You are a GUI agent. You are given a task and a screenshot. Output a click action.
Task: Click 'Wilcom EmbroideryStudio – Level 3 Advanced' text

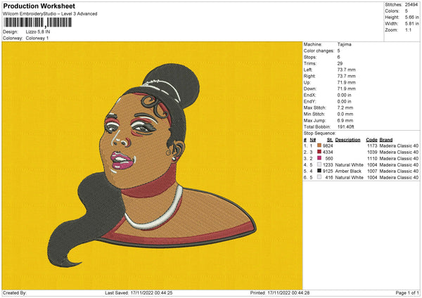click(50, 14)
